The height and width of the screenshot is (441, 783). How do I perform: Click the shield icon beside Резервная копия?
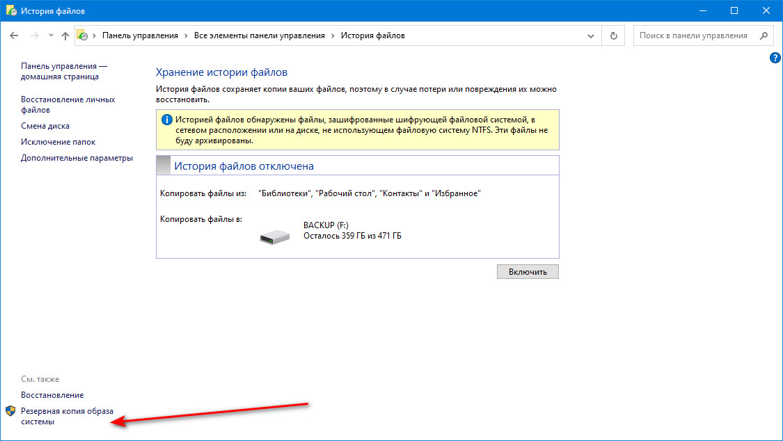[x=10, y=411]
